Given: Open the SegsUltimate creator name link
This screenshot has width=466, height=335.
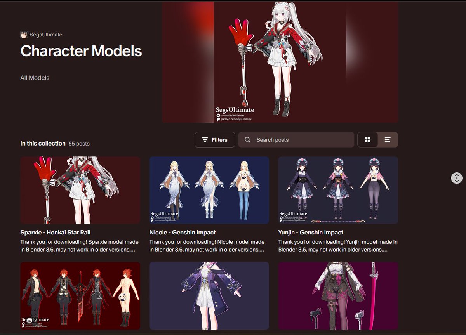Looking at the screenshot, I should click(46, 35).
